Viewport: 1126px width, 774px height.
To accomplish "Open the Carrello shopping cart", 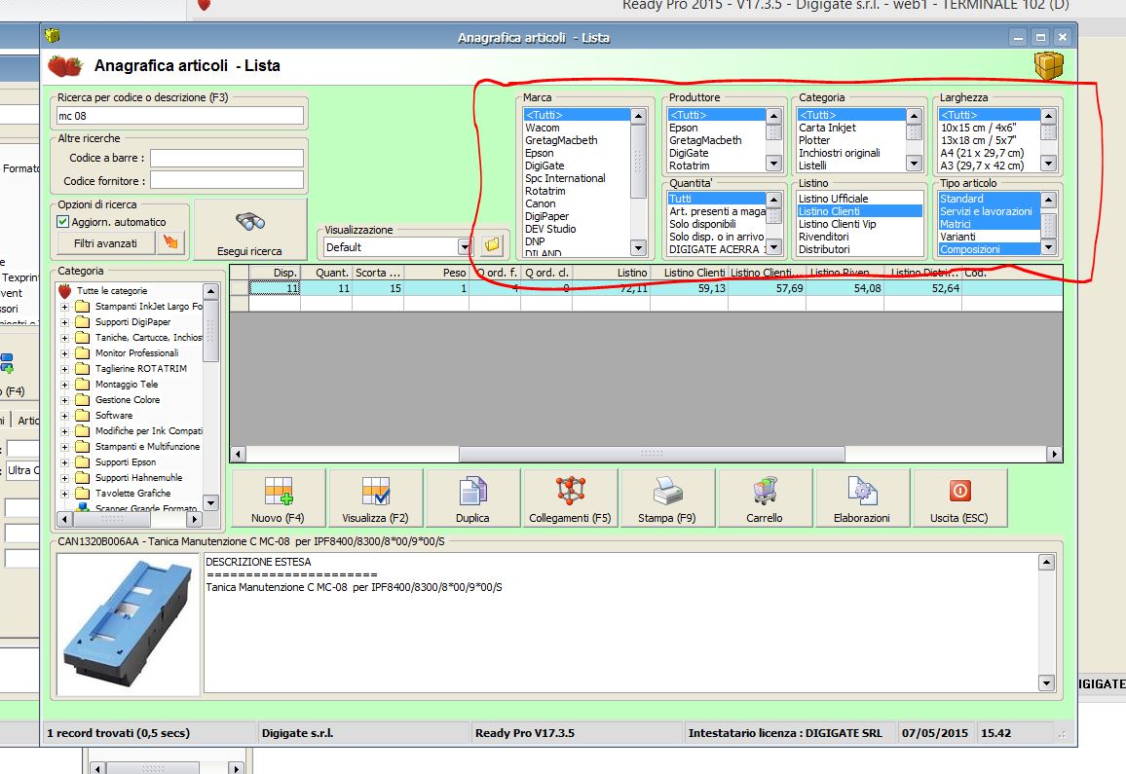I will point(765,498).
